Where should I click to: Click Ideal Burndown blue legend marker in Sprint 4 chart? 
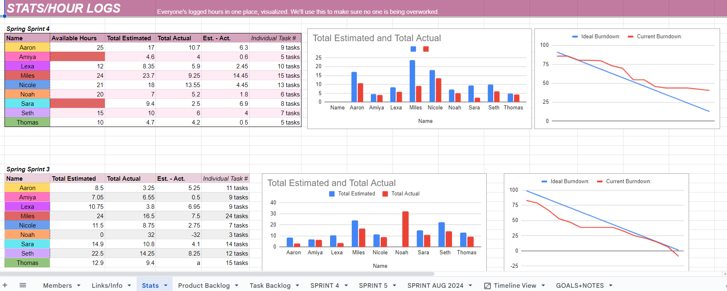click(x=575, y=37)
